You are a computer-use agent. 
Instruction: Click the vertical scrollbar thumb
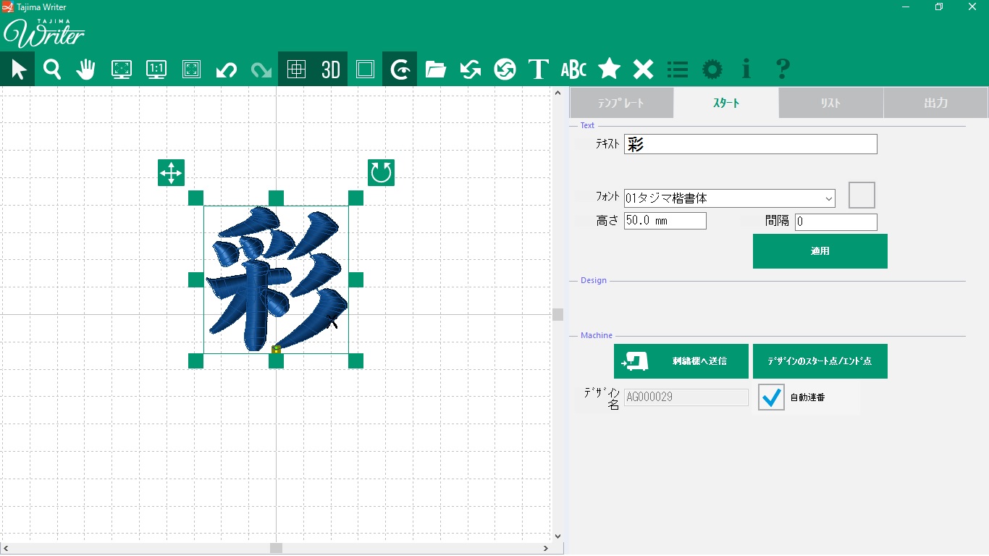click(557, 314)
